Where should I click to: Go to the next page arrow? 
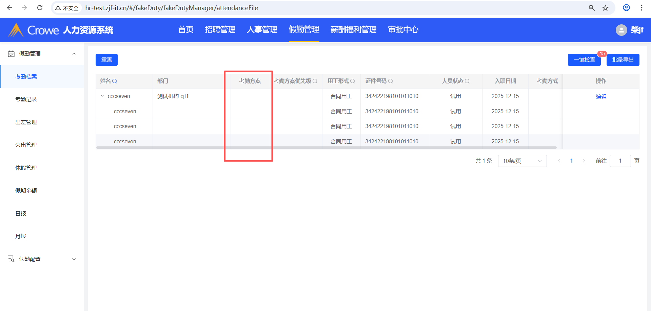click(584, 161)
